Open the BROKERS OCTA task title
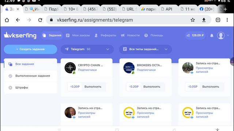This screenshot has width=234, height=131. pos(149,65)
